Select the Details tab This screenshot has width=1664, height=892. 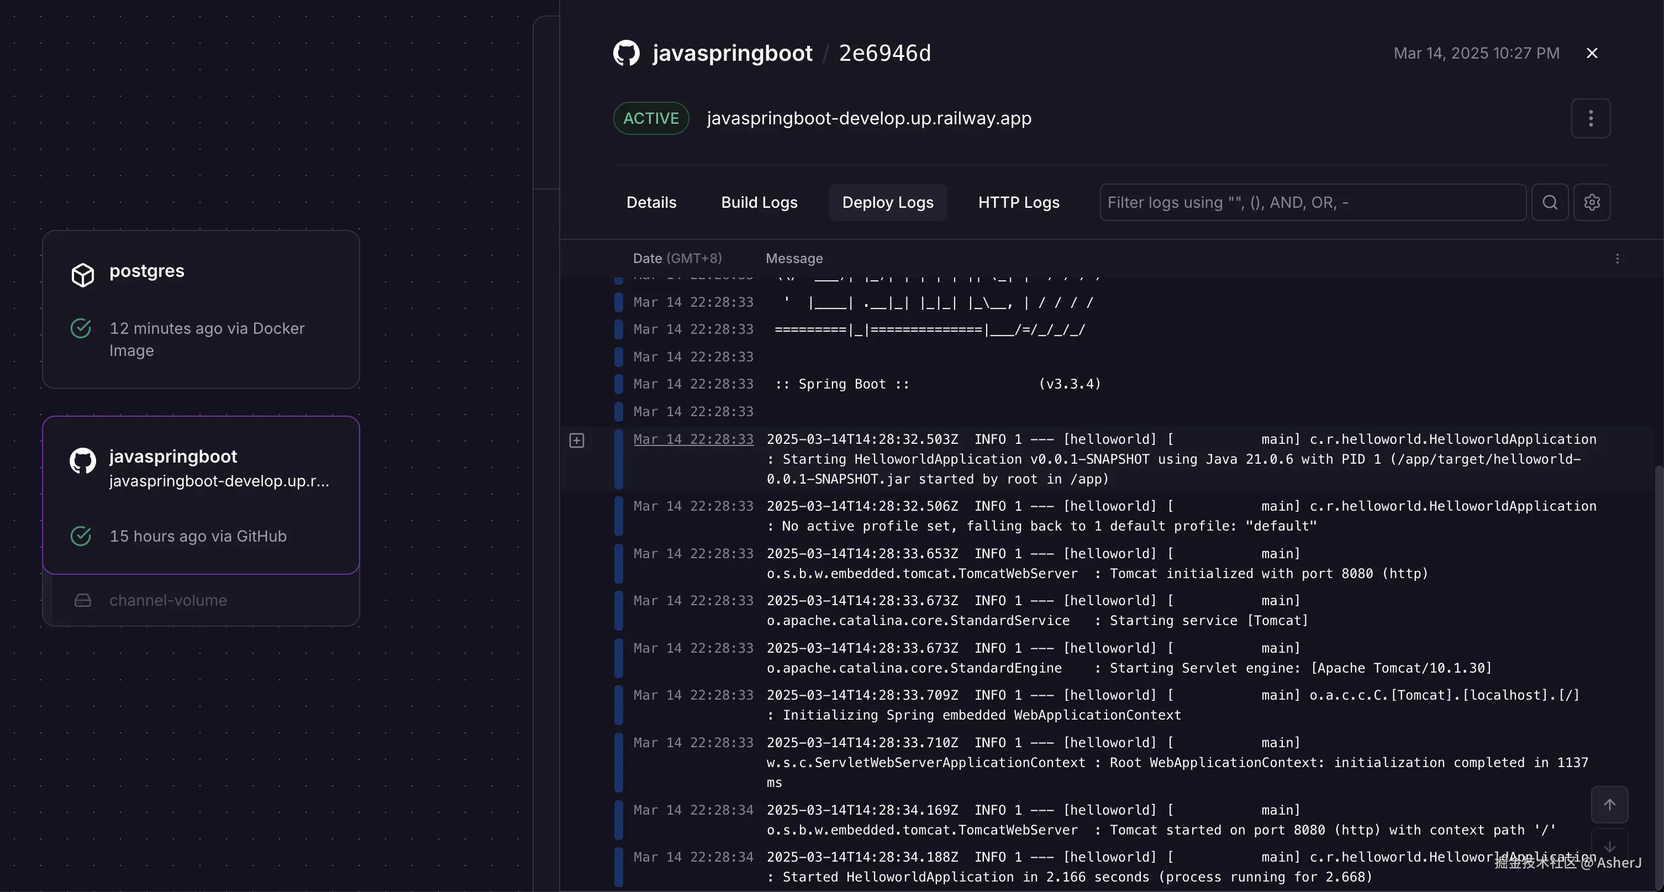(x=651, y=202)
